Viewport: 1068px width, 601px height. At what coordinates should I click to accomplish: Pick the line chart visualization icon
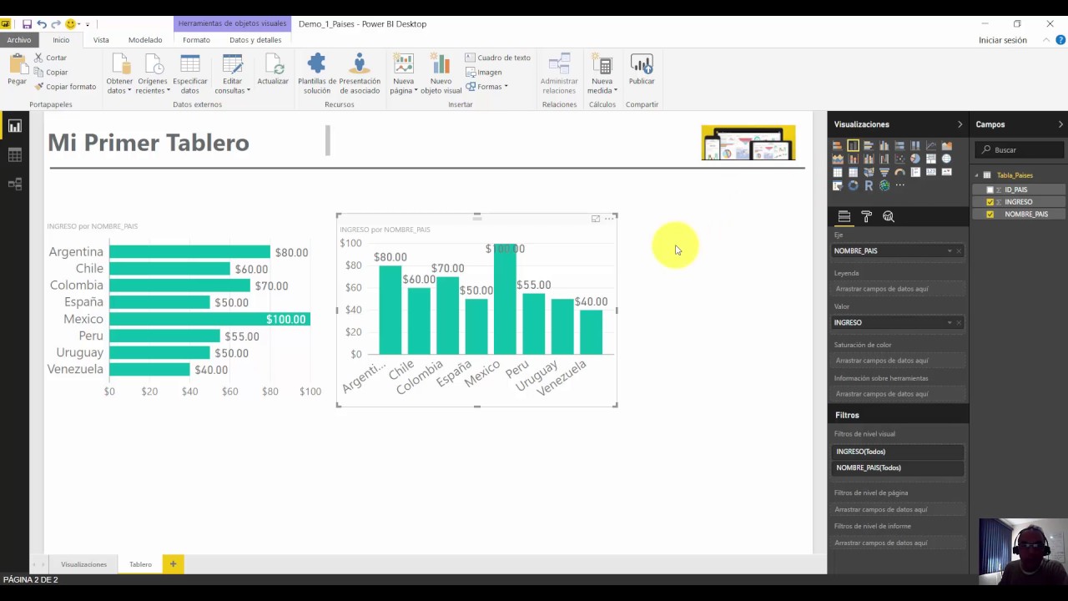(x=931, y=146)
